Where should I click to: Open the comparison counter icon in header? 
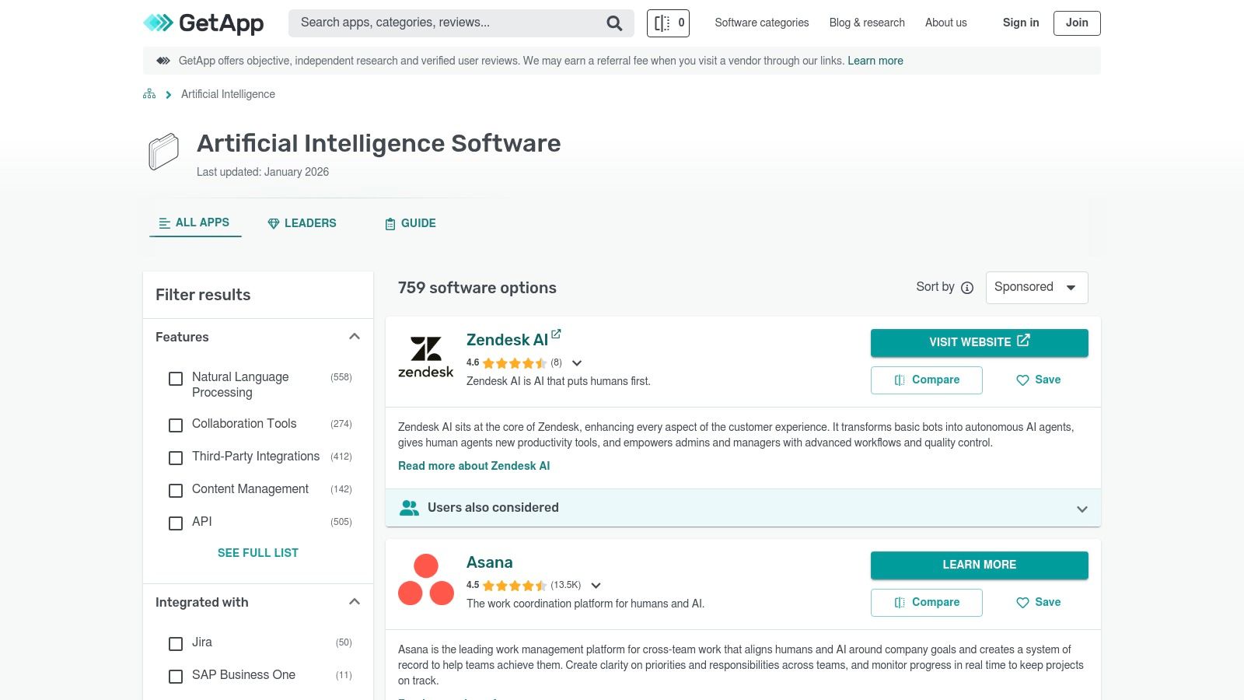point(668,23)
